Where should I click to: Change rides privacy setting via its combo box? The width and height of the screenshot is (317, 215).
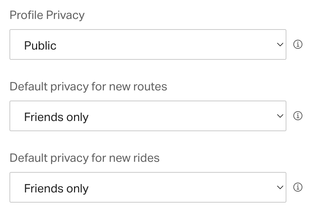148,187
